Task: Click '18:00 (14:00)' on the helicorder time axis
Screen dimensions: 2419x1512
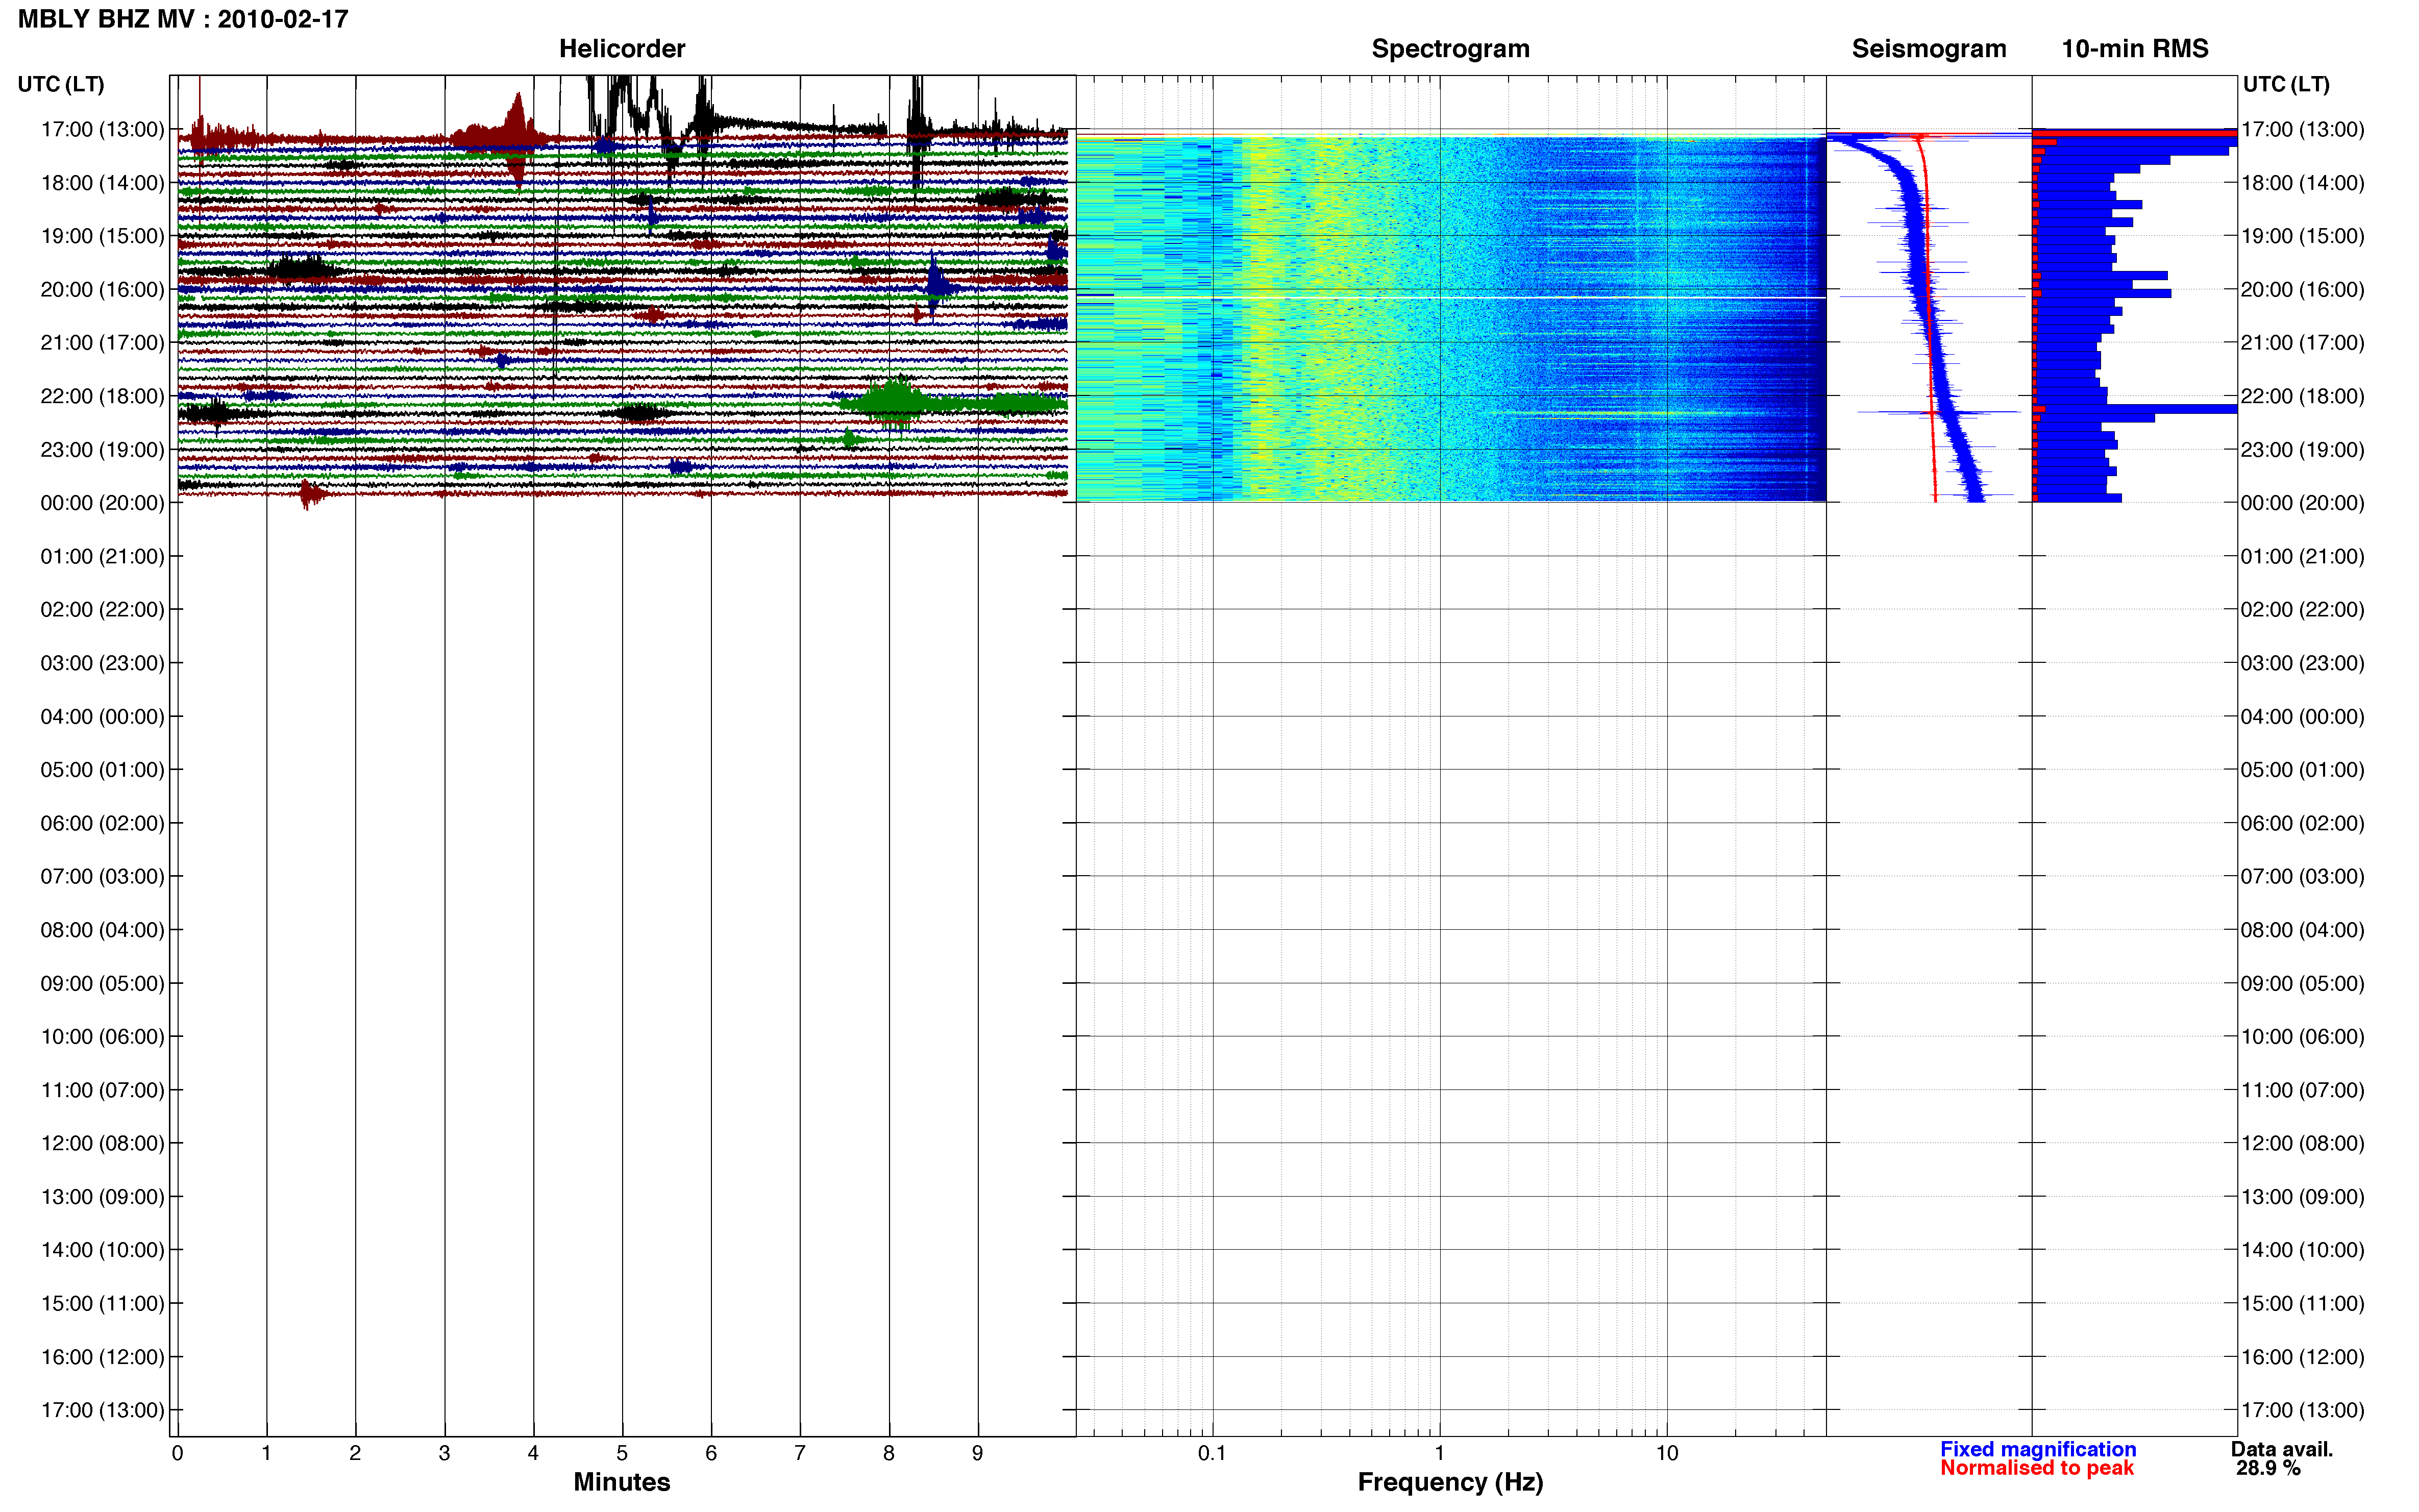Action: 102,182
